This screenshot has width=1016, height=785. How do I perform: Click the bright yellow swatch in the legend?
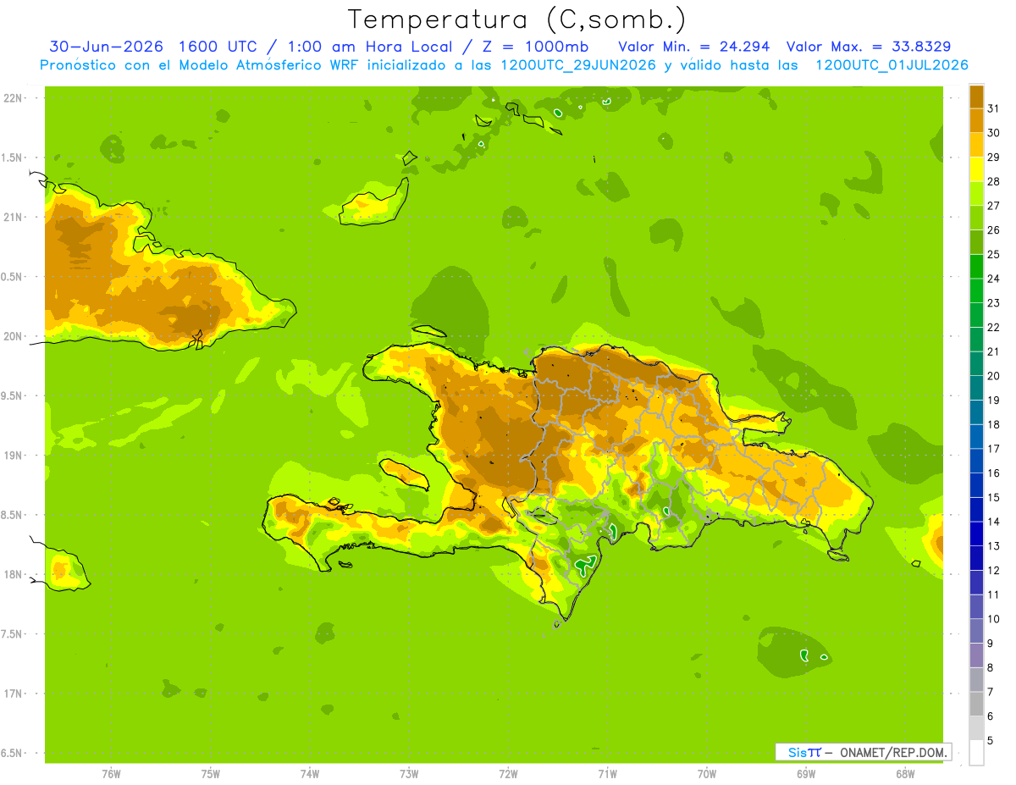(x=976, y=169)
